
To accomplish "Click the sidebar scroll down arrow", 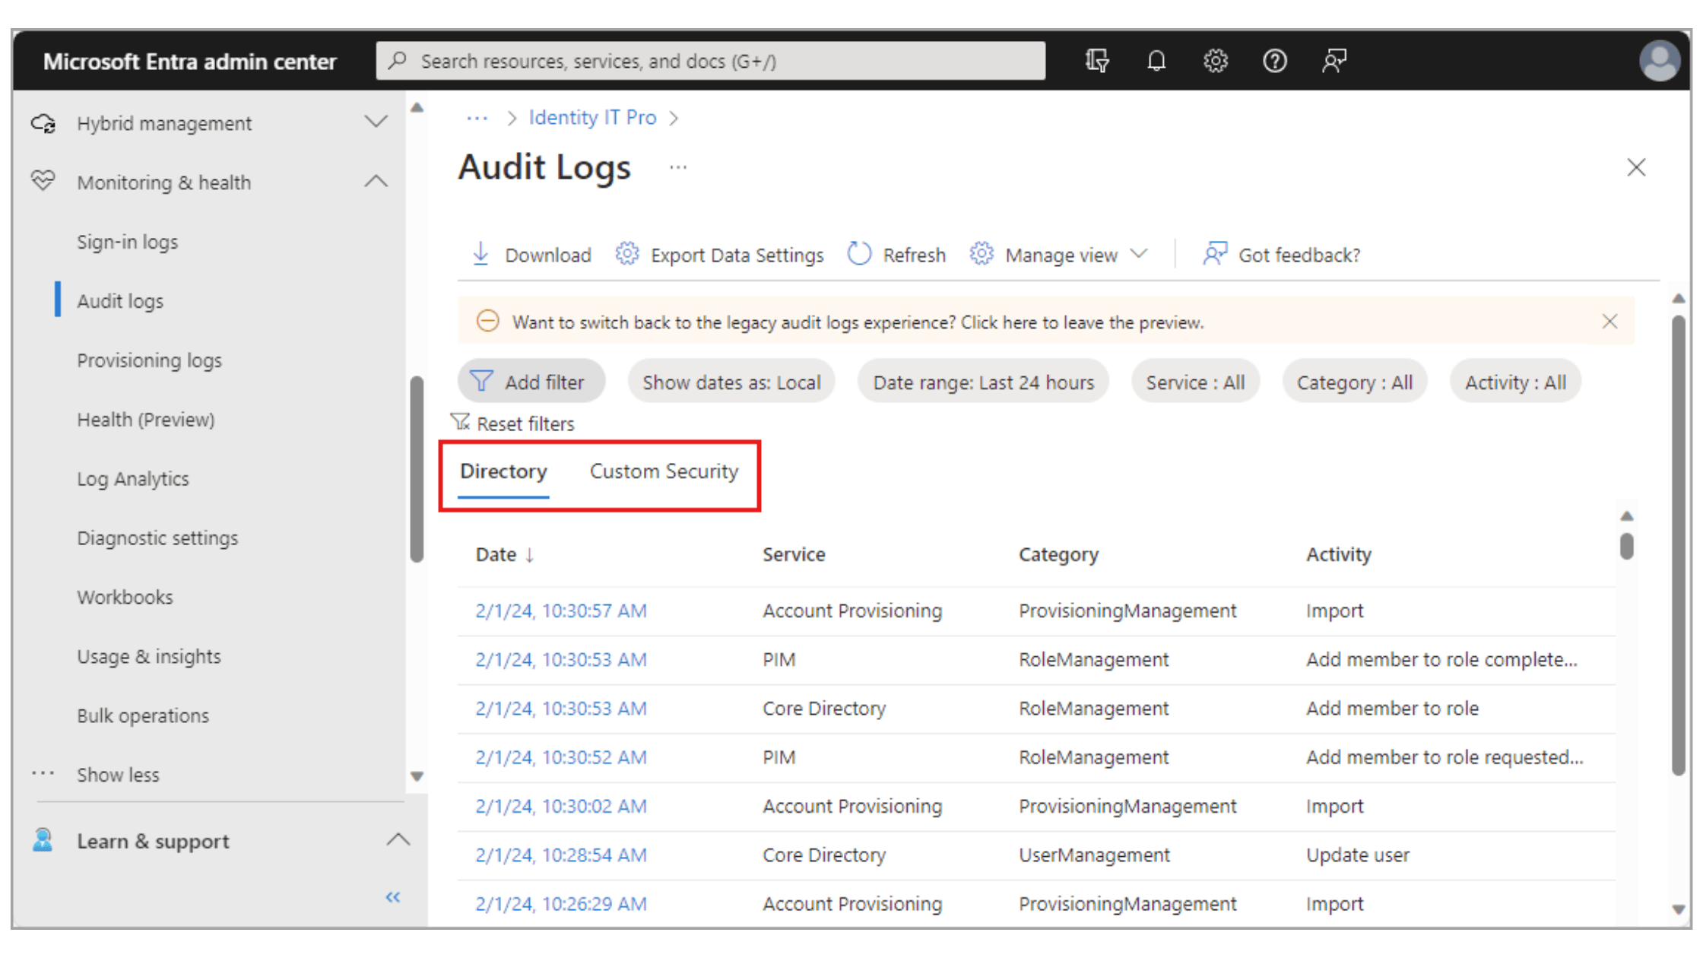I will [x=417, y=776].
